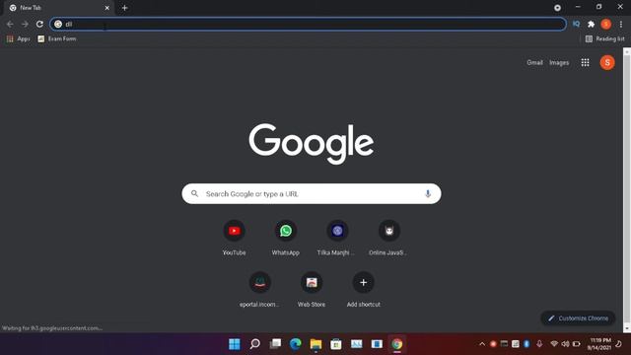
Task: Click the page vertical scrollbar
Action: coord(627,189)
